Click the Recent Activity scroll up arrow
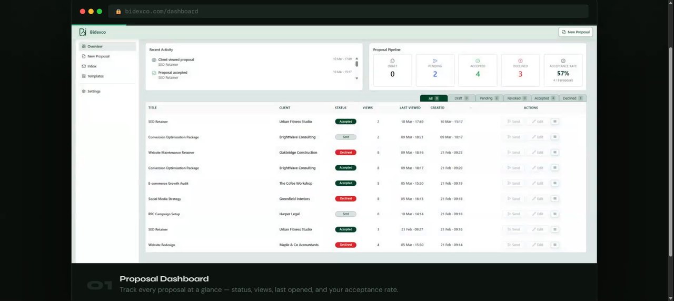This screenshot has height=301, width=674. tap(356, 58)
